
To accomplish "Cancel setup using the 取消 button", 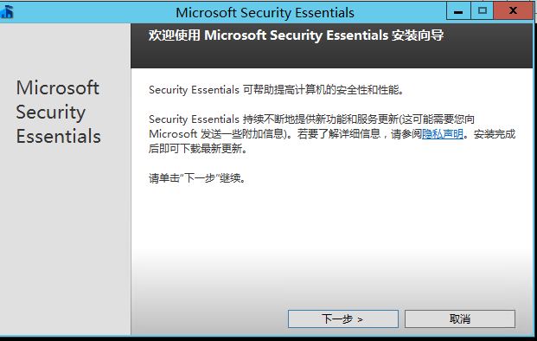I will pos(459,319).
